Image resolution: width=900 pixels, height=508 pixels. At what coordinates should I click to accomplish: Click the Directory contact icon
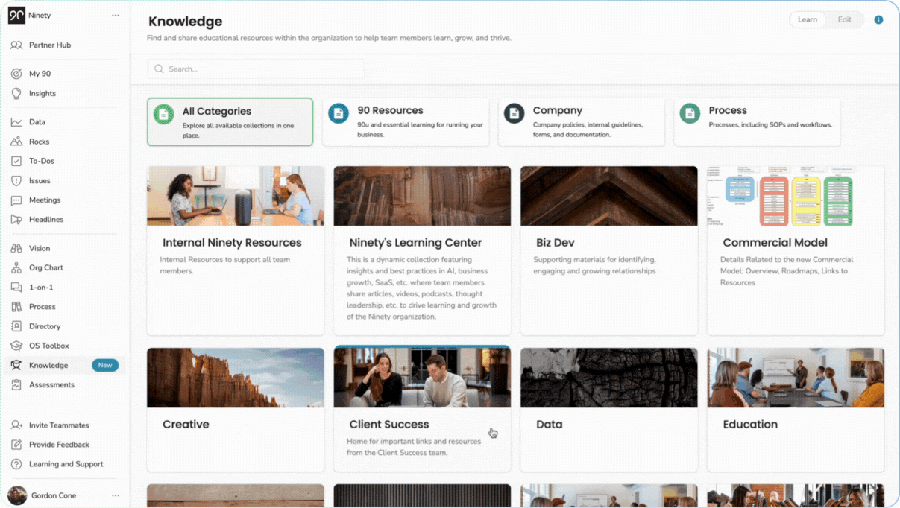16,326
